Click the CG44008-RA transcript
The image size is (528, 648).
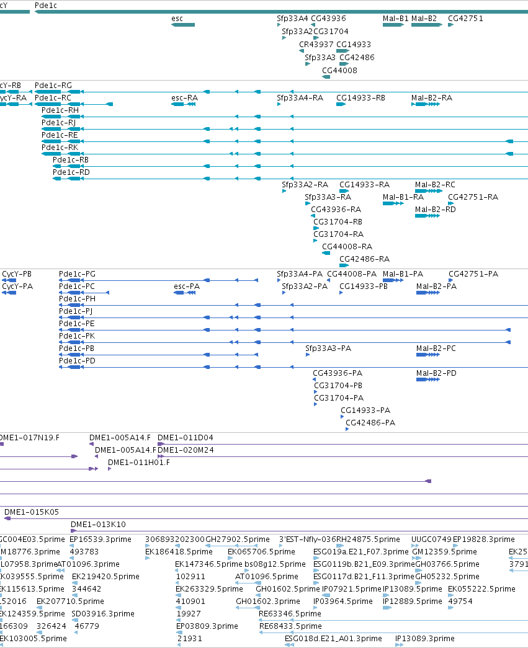(x=347, y=247)
